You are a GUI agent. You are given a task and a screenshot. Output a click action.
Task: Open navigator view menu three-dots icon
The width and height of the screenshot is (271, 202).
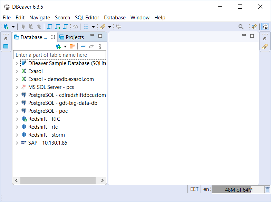point(100,46)
